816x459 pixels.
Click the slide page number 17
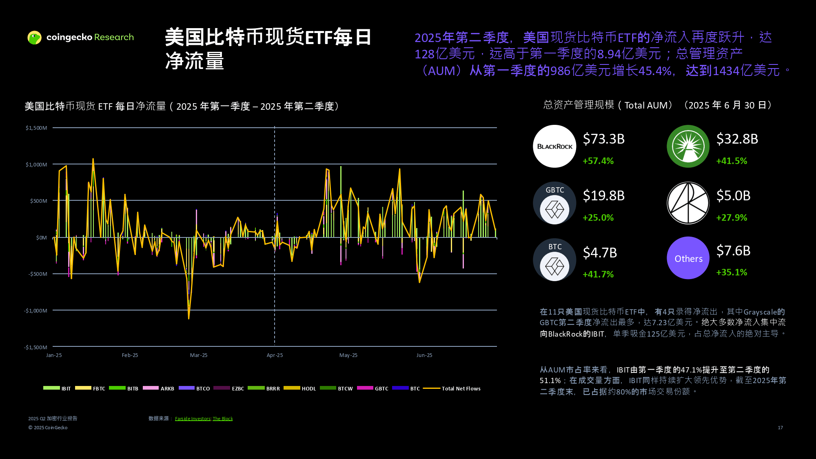pyautogui.click(x=780, y=428)
